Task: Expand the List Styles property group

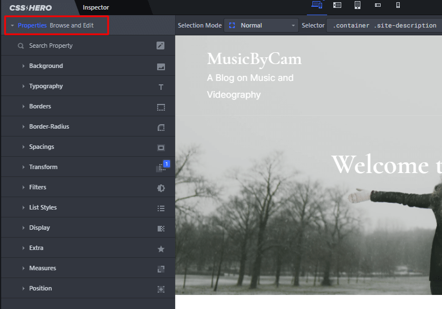Action: 88,207
